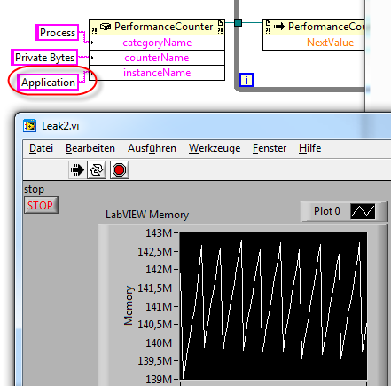Click the Plot 0 legend label
Image resolution: width=391 pixels, height=386 pixels.
[327, 211]
